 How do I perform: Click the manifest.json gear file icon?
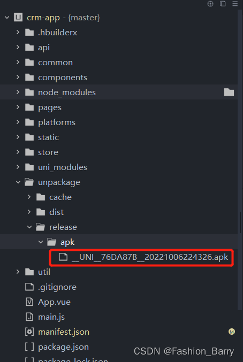click(29, 332)
